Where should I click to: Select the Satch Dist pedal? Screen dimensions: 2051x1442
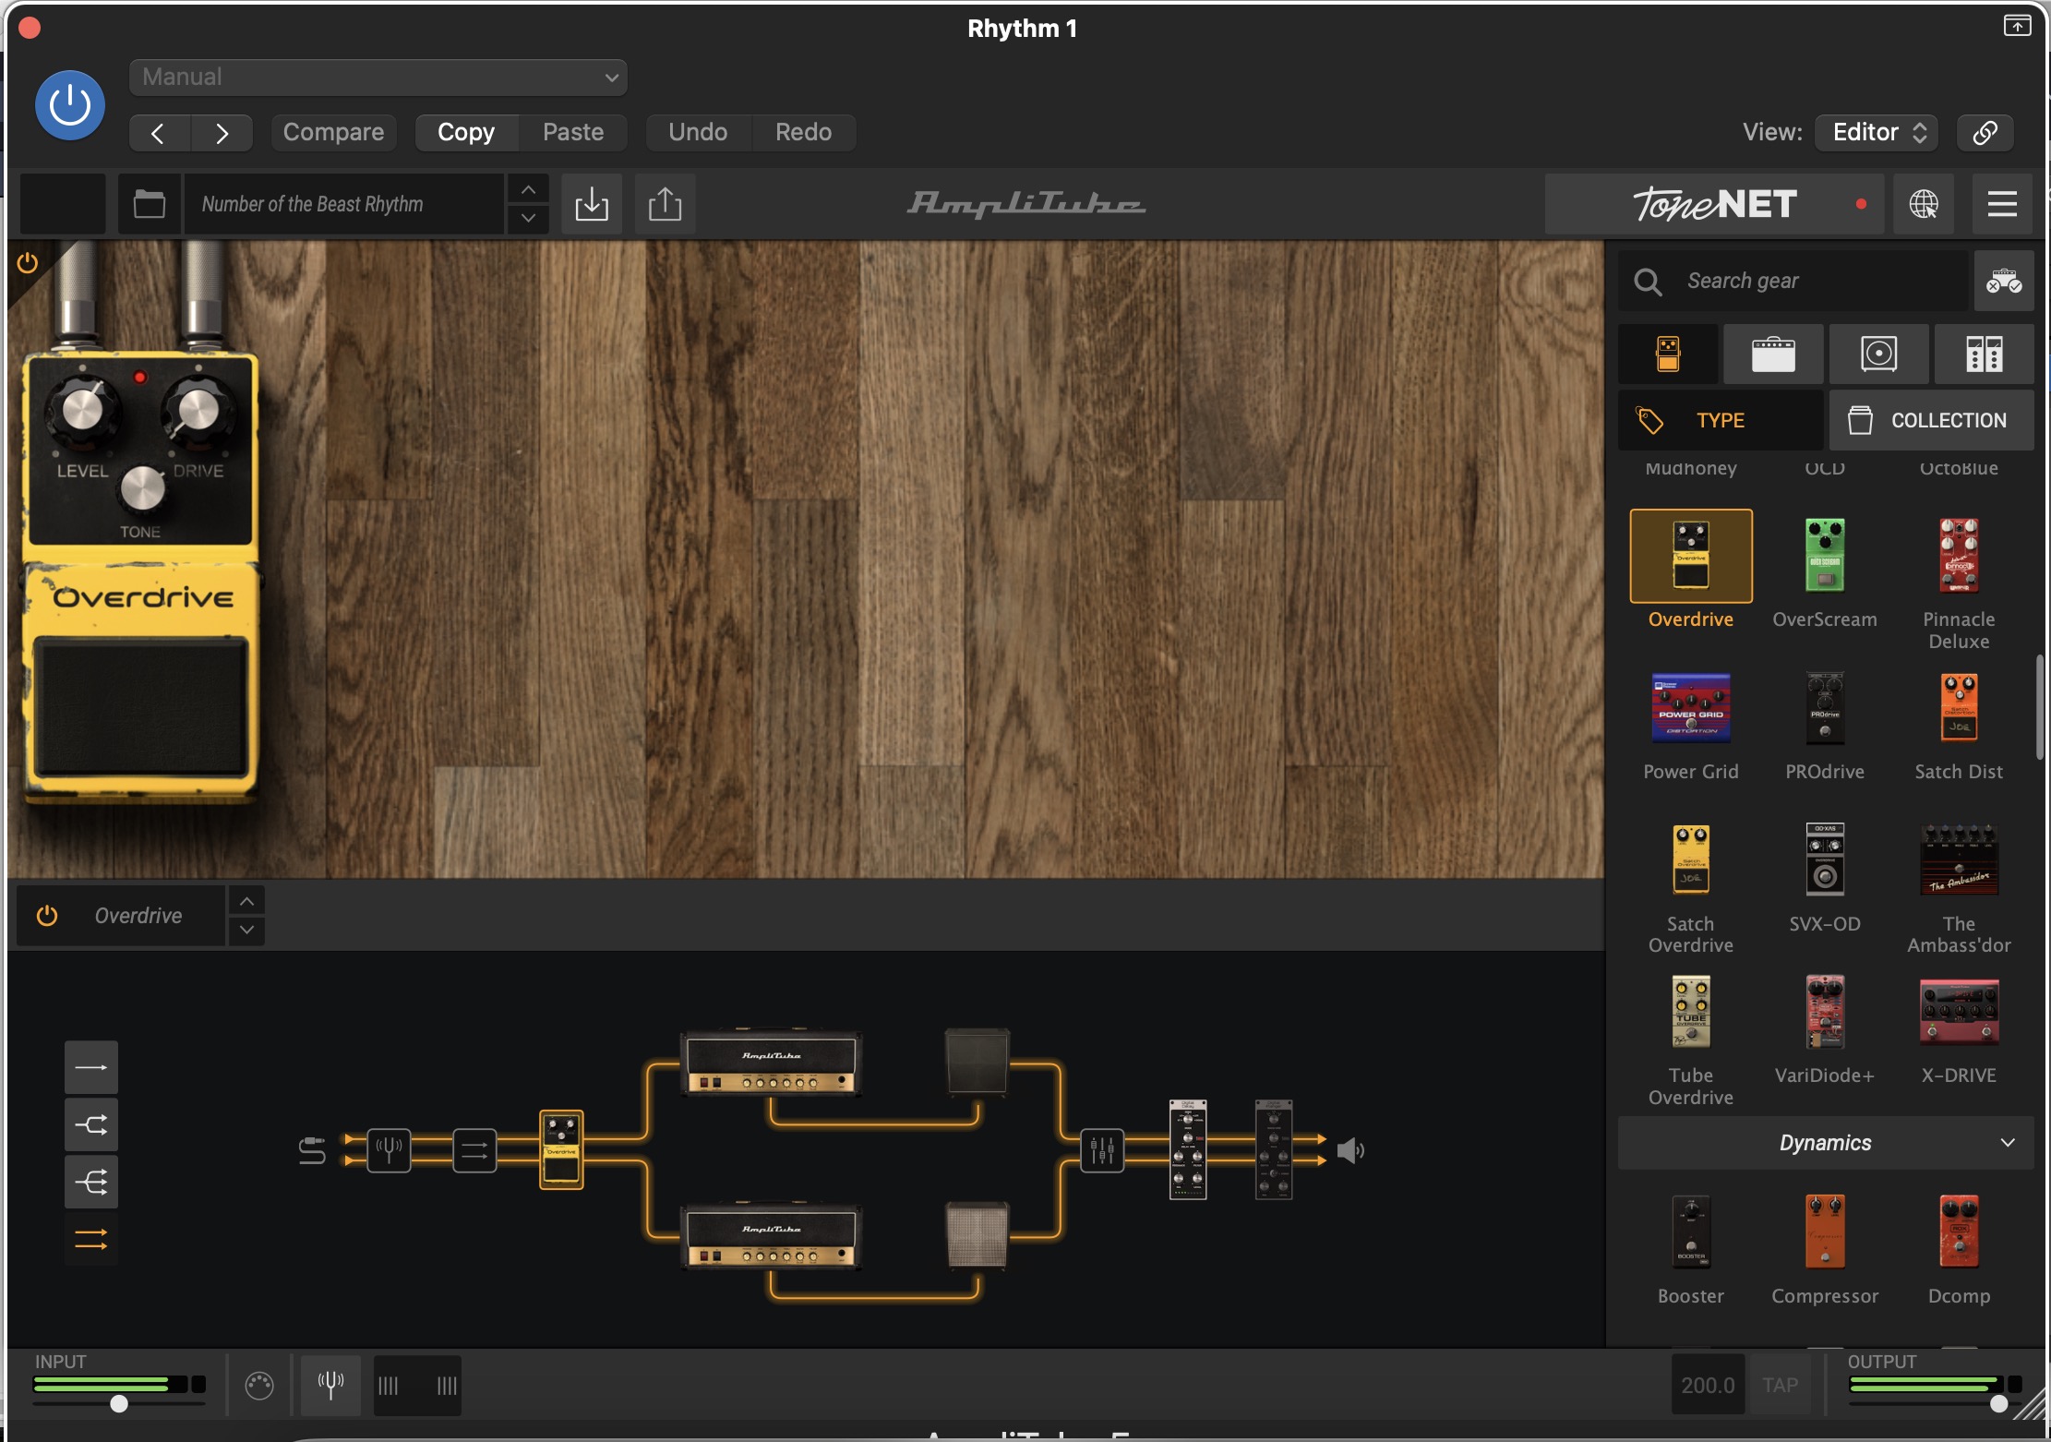coord(1959,709)
